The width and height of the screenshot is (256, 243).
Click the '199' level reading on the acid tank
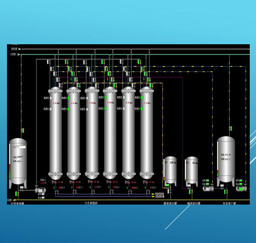(172, 163)
